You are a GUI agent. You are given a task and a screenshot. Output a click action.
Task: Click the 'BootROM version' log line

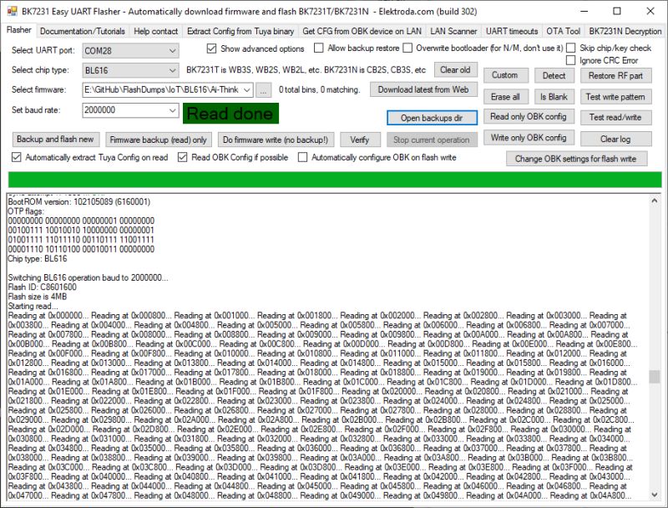79,202
